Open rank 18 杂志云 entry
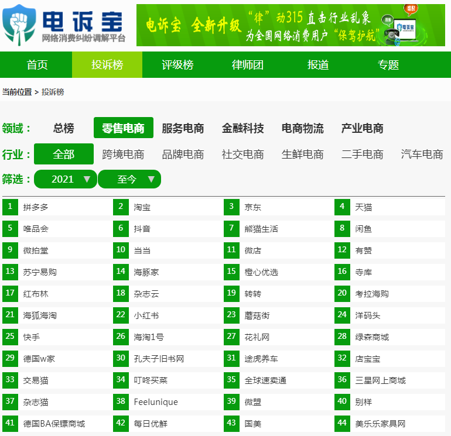The width and height of the screenshot is (451, 436). 168,294
